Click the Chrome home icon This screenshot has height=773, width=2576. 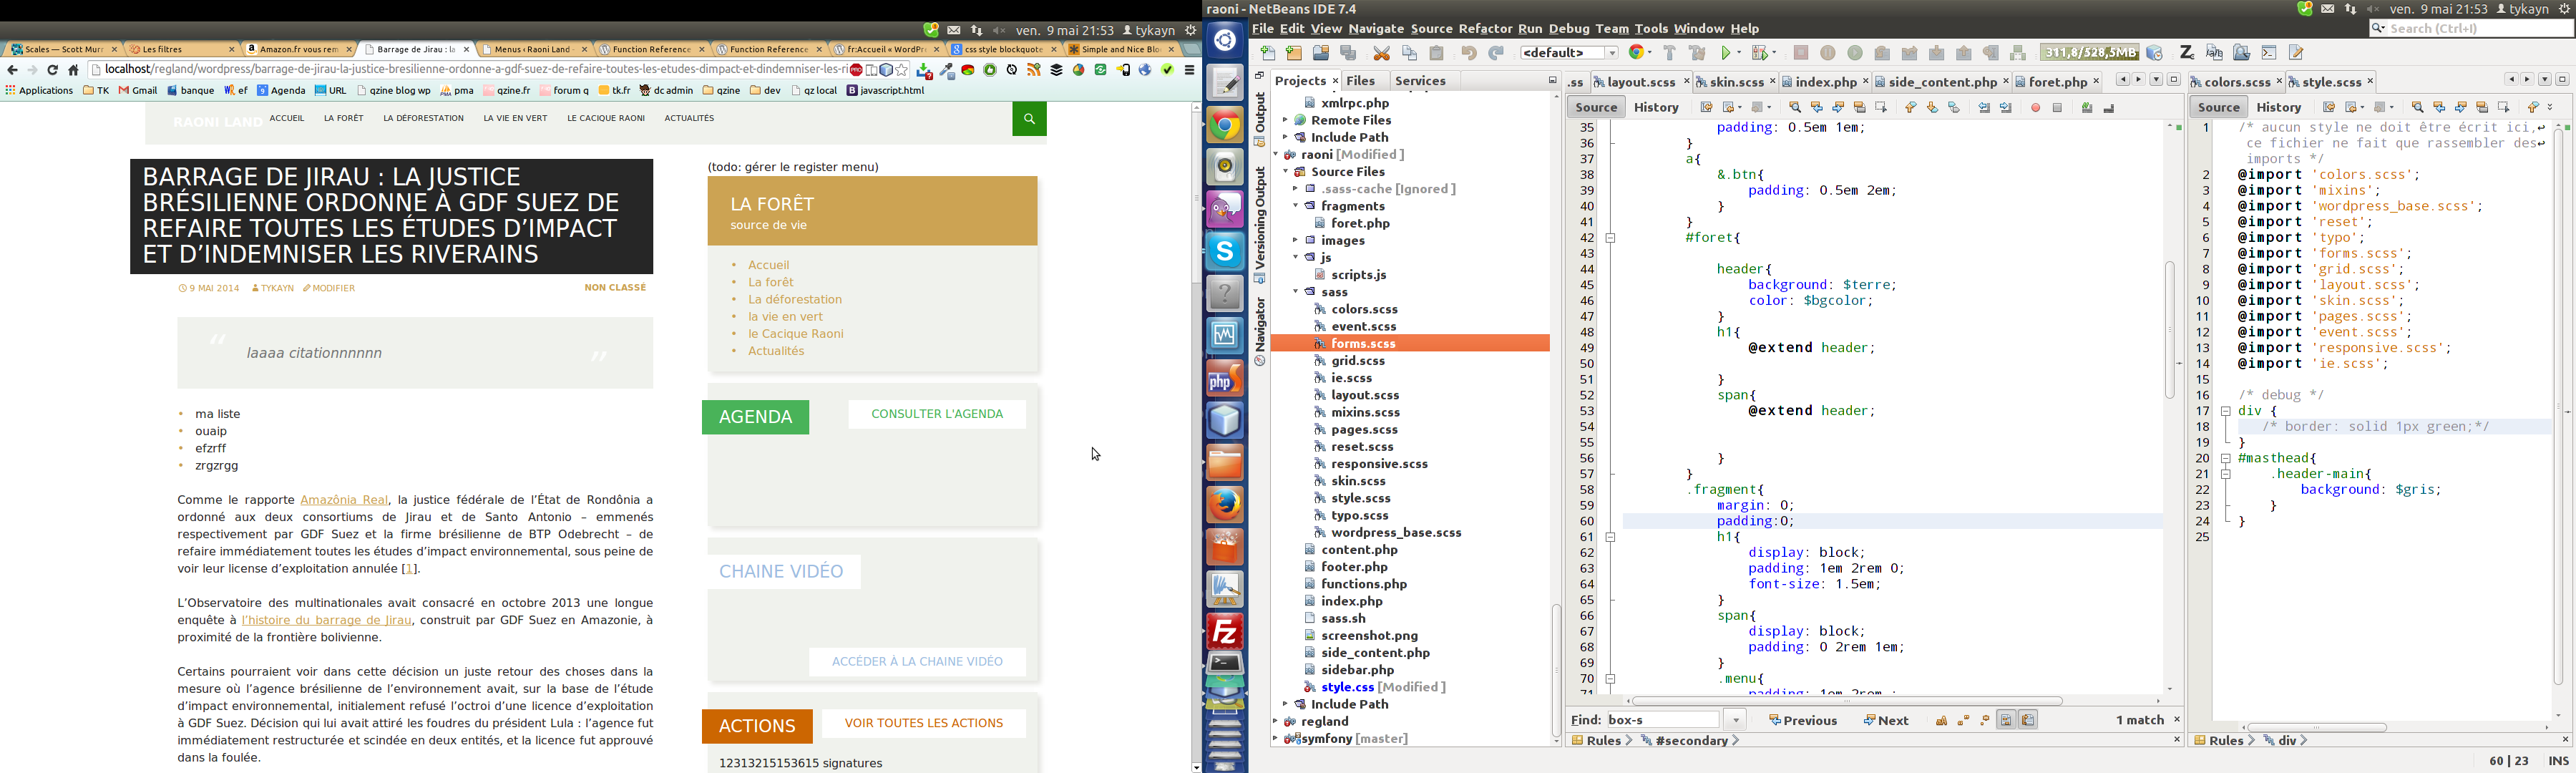tap(73, 70)
